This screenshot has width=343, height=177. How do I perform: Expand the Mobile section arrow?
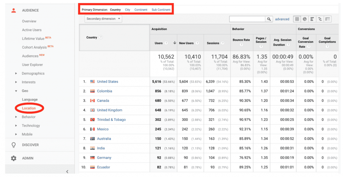(x=16, y=135)
